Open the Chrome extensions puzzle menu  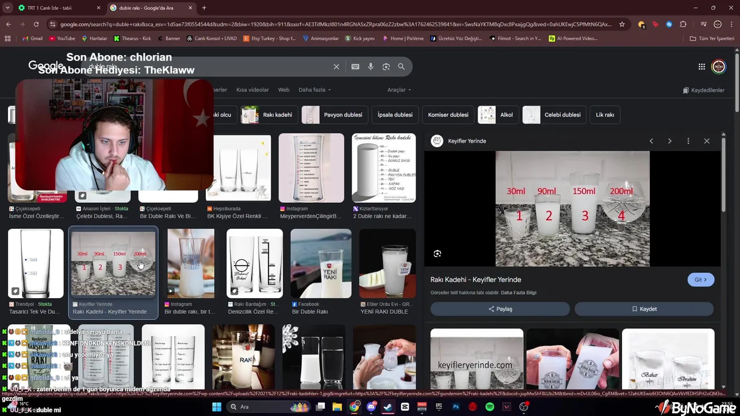[683, 24]
